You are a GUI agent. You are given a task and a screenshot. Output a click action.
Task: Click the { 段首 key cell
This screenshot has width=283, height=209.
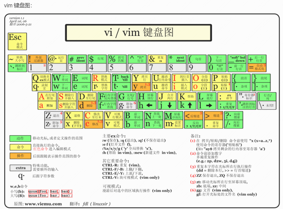click(x=241, y=78)
